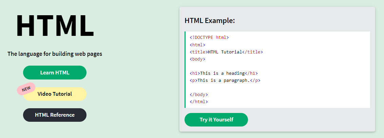Launch the Try it Yourself editor

[x=216, y=120]
